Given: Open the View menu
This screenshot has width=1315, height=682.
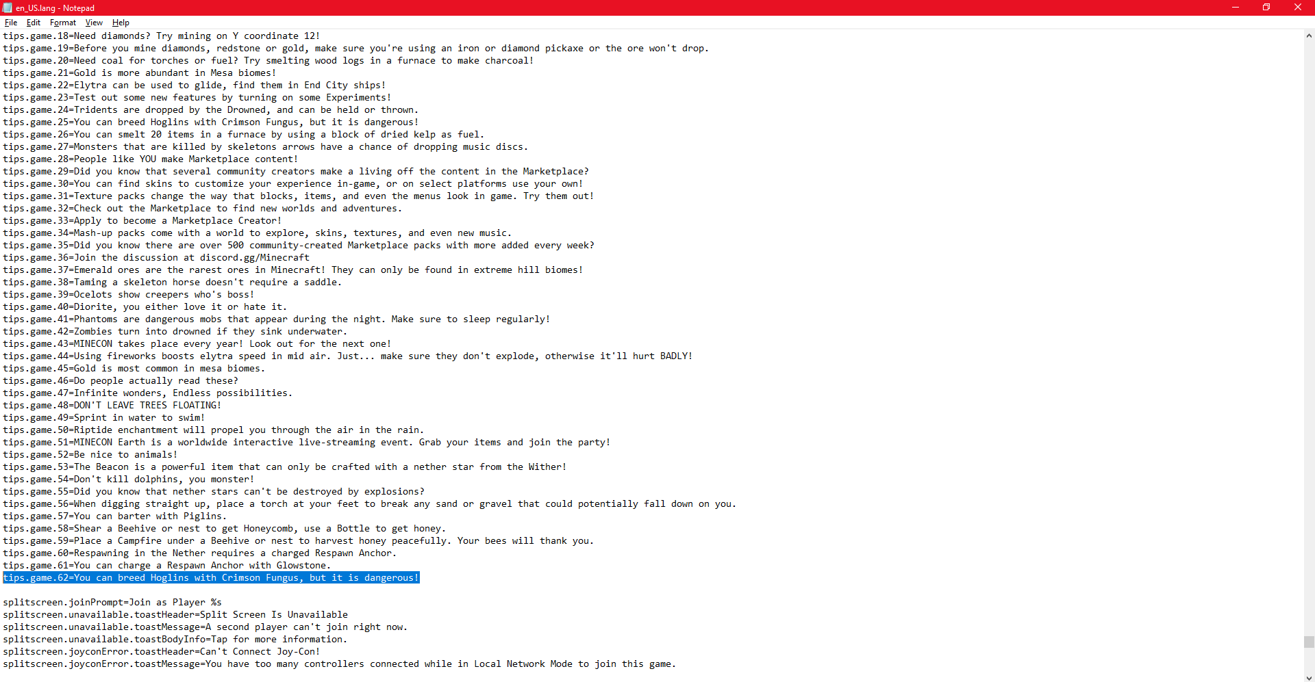Looking at the screenshot, I should click(x=94, y=23).
